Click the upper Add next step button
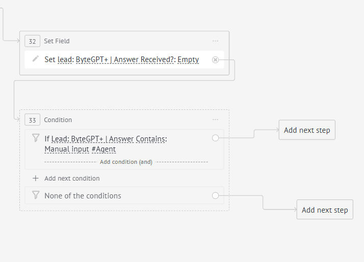The image size is (364, 262). [307, 130]
